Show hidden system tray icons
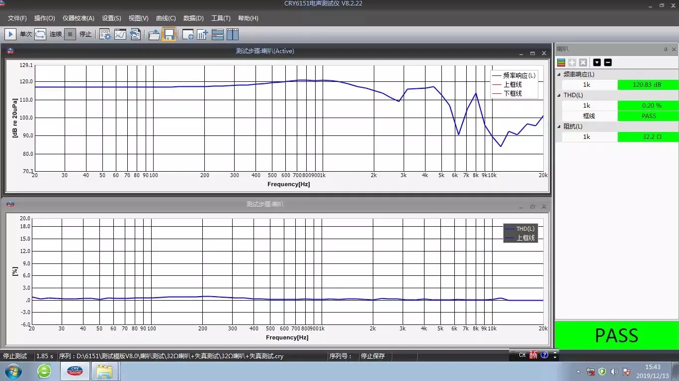The height and width of the screenshot is (381, 679). tap(578, 372)
